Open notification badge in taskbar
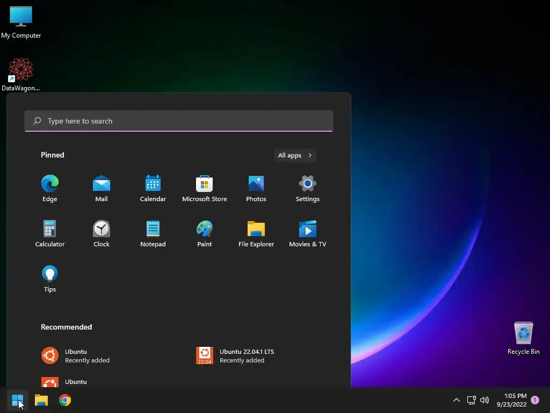The width and height of the screenshot is (550, 413). click(535, 400)
